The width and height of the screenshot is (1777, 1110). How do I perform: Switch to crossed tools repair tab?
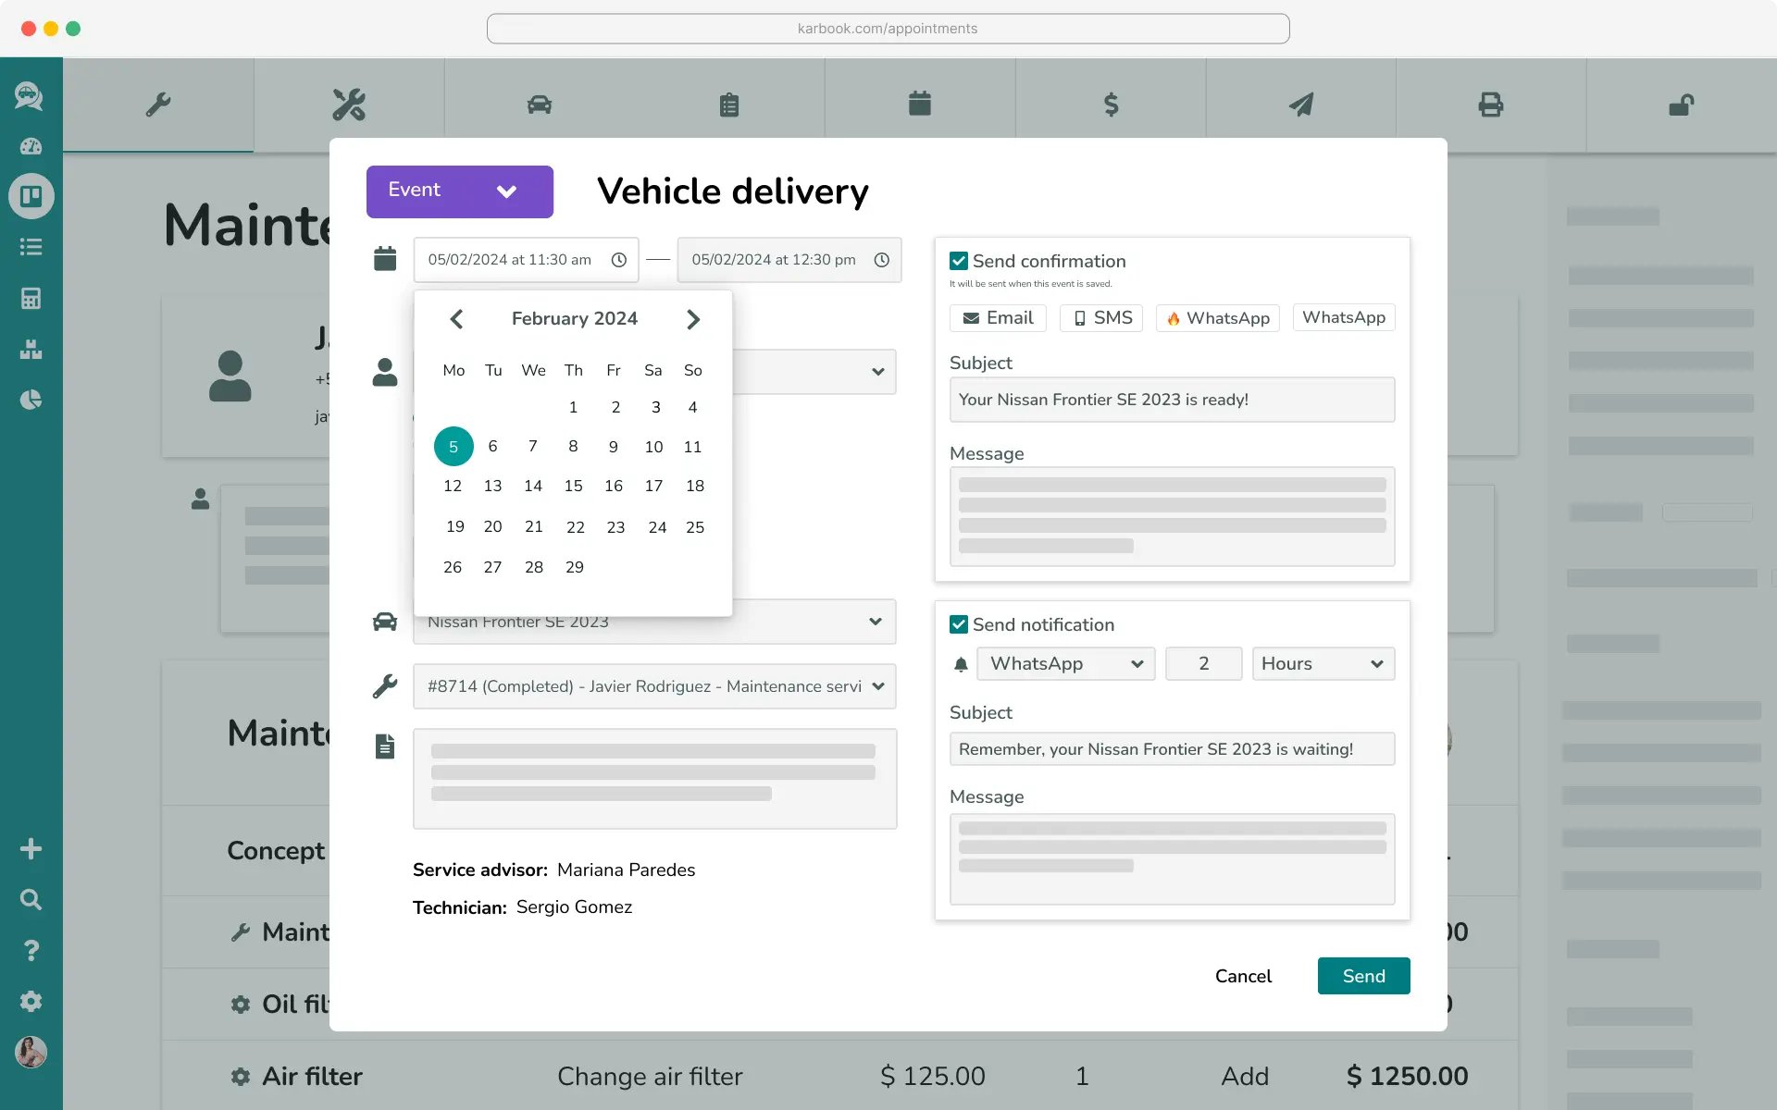pyautogui.click(x=349, y=105)
